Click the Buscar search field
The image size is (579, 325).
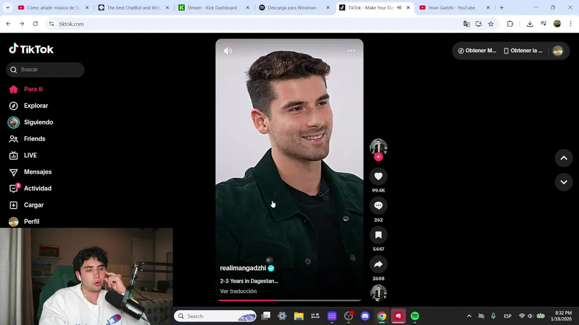[45, 70]
